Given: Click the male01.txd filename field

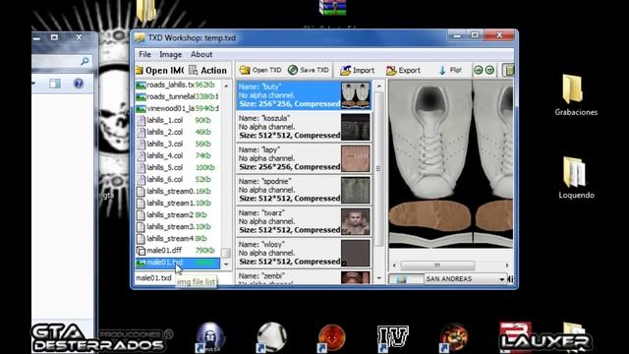Looking at the screenshot, I should point(183,278).
